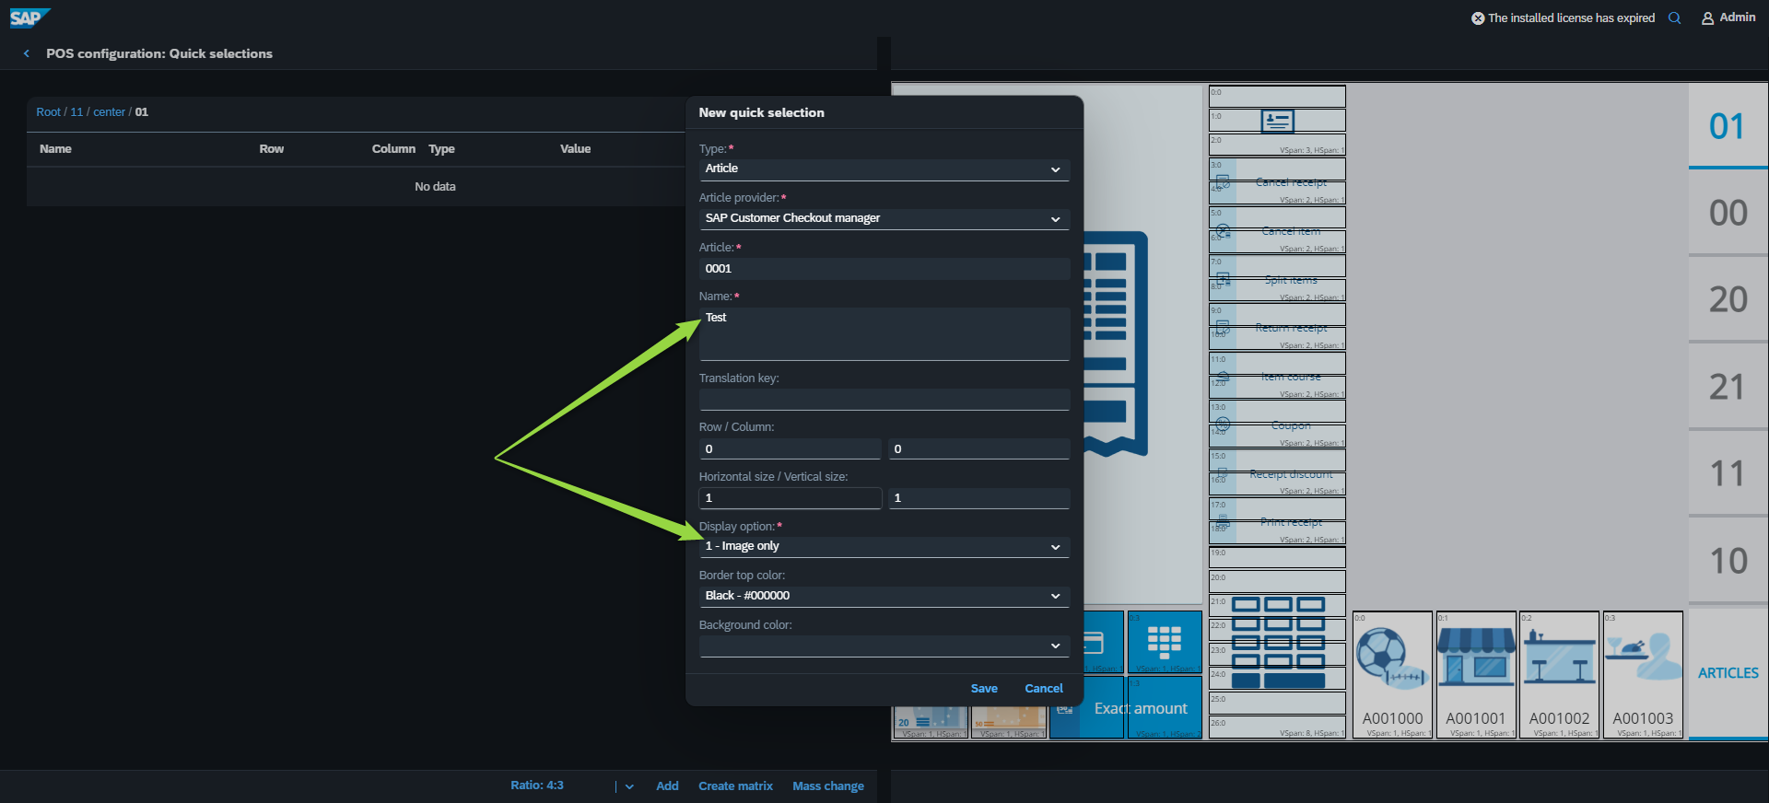Viewport: 1769px width, 803px height.
Task: Choose a Border top color
Action: pos(884,596)
